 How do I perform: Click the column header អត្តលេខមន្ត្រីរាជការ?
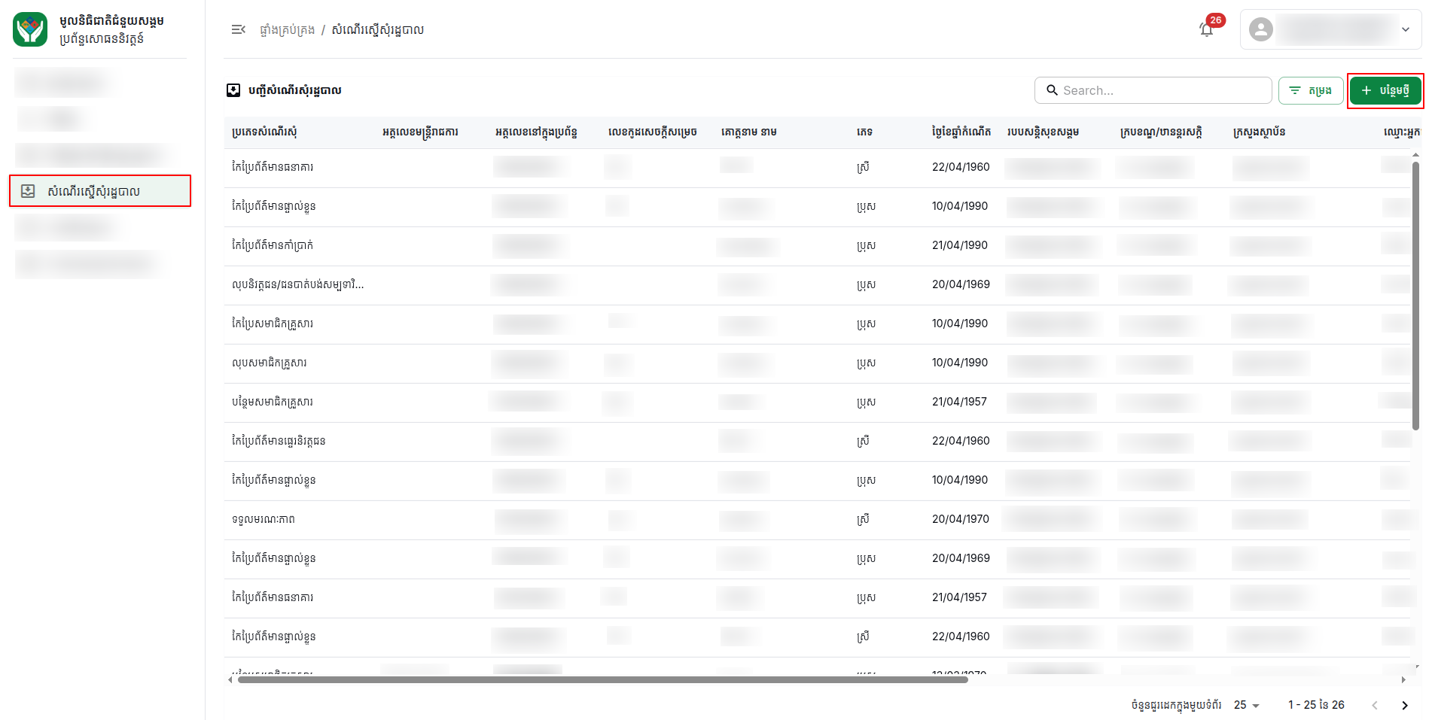point(420,132)
